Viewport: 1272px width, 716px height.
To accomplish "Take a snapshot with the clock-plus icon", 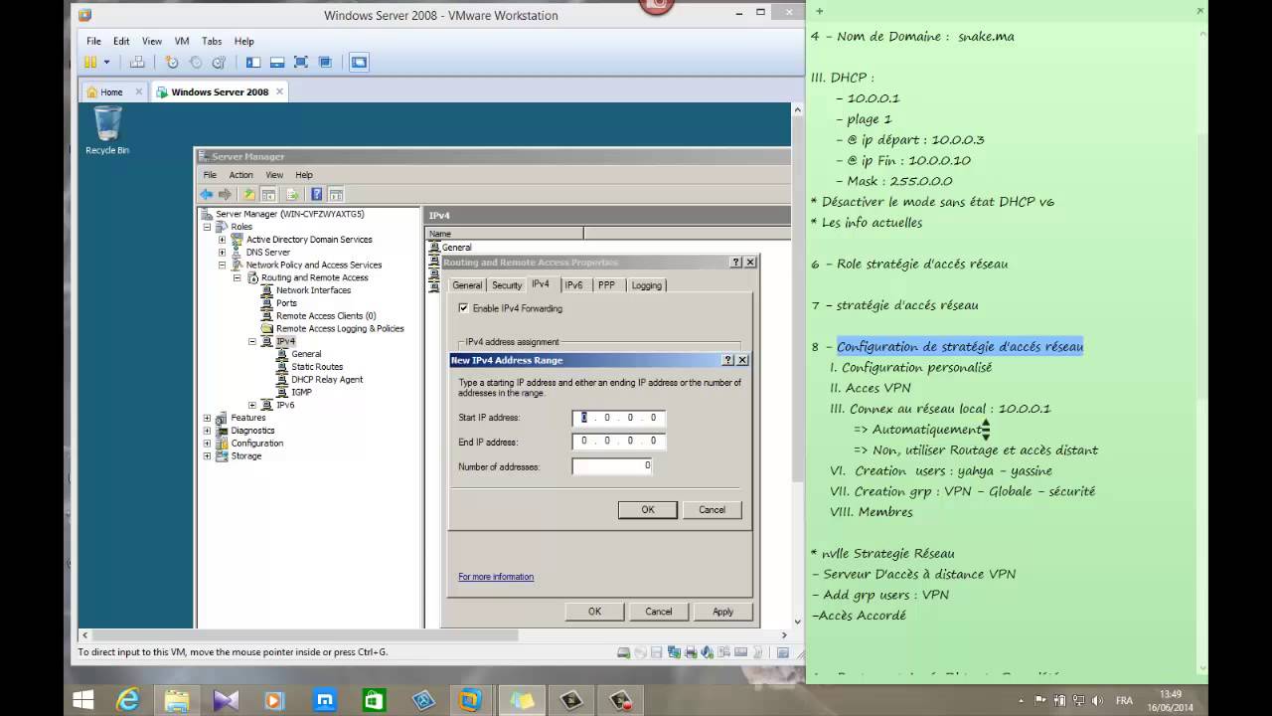I will [x=172, y=62].
